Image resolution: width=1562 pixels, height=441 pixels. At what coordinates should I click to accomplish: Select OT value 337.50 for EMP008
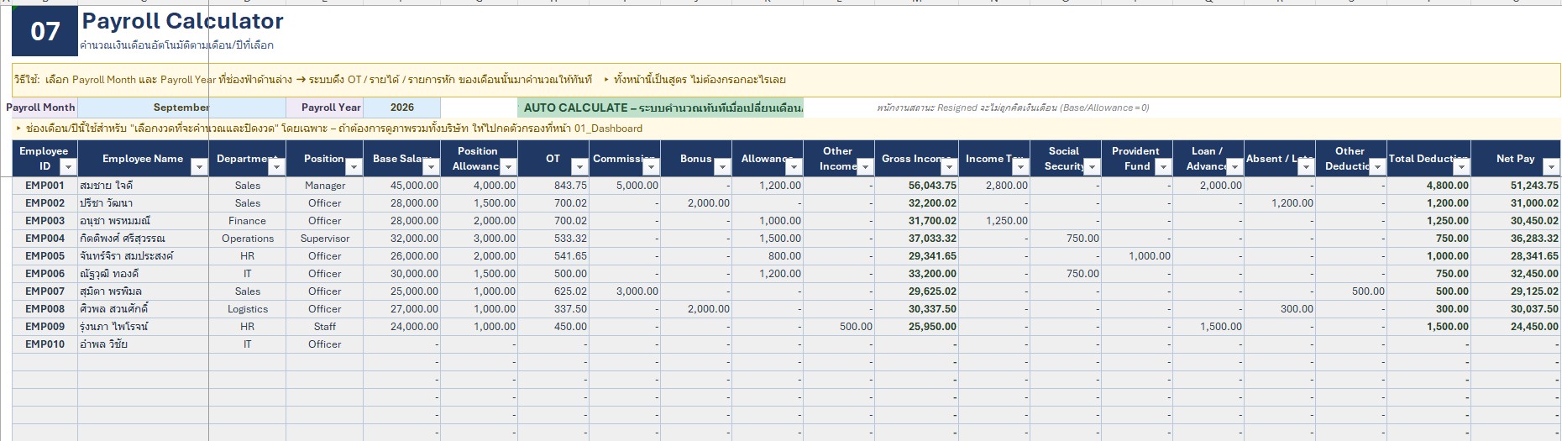pos(553,309)
